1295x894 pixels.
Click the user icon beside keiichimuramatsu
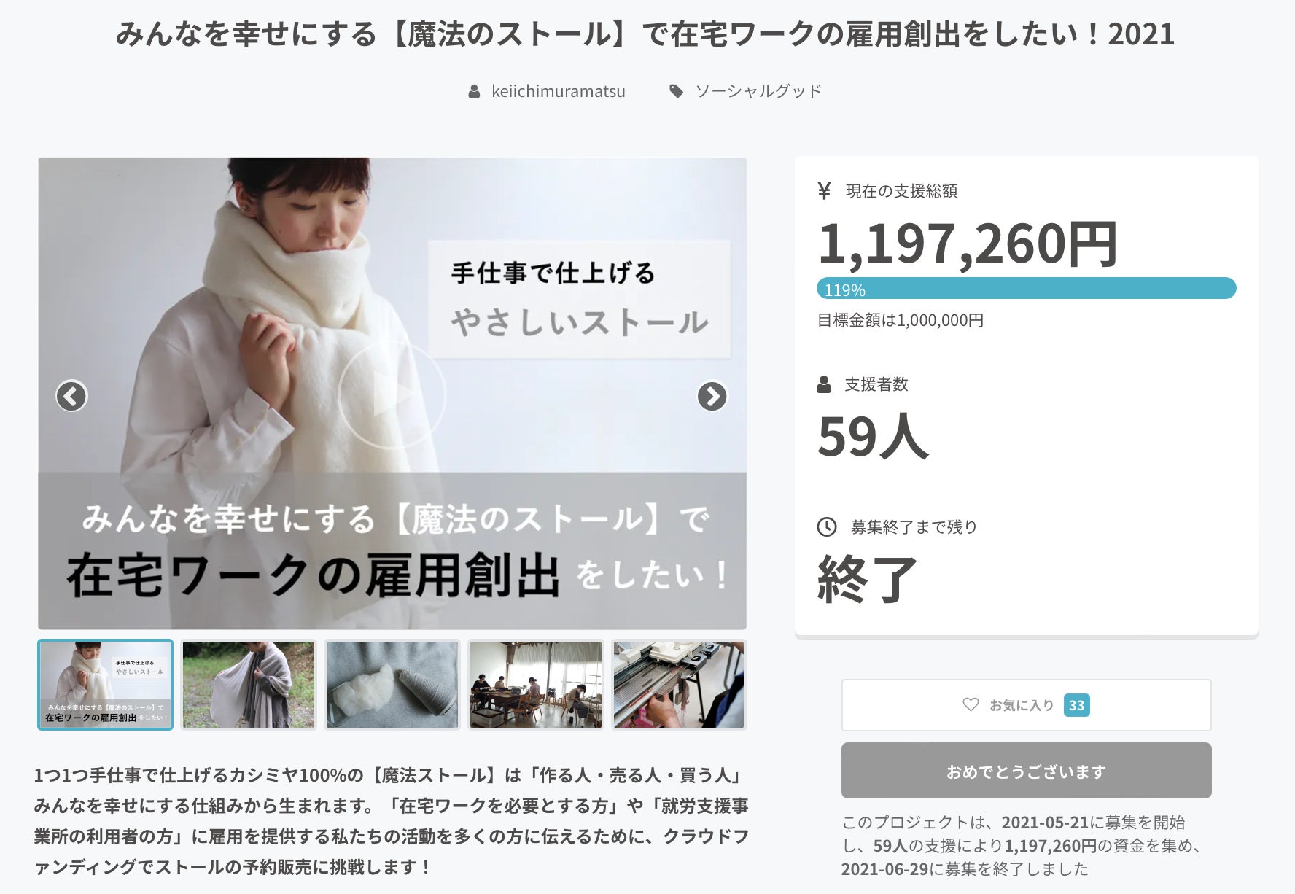pyautogui.click(x=474, y=91)
